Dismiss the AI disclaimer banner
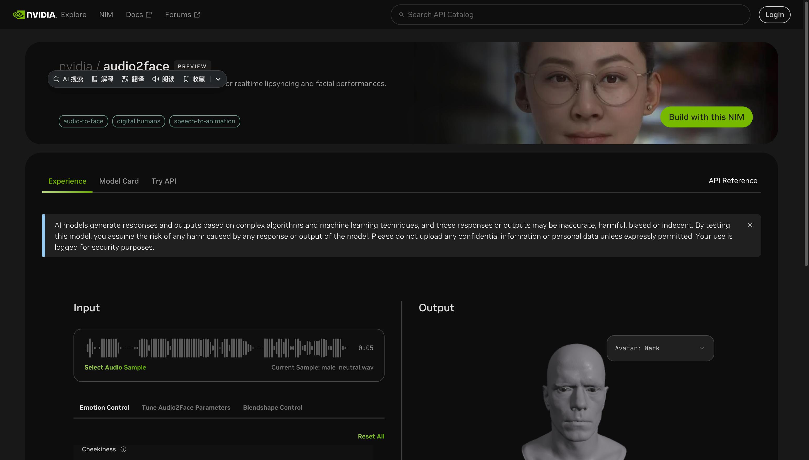Image resolution: width=809 pixels, height=460 pixels. [750, 225]
